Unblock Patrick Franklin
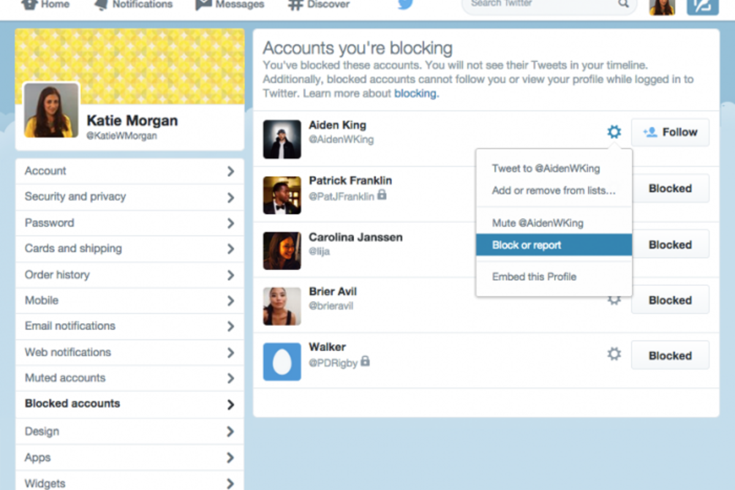 (x=669, y=188)
